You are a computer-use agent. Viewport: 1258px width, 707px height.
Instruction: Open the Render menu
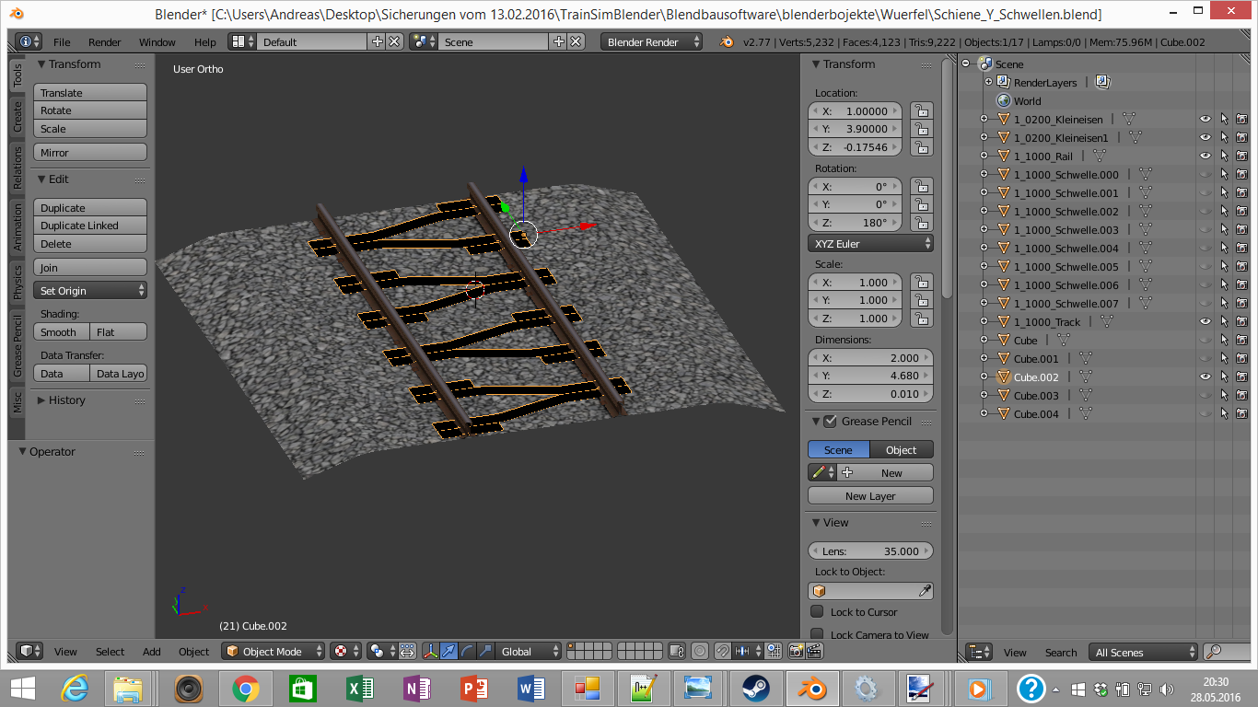[104, 42]
